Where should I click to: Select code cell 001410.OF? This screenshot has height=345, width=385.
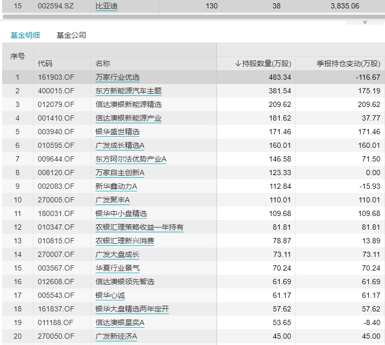56,118
